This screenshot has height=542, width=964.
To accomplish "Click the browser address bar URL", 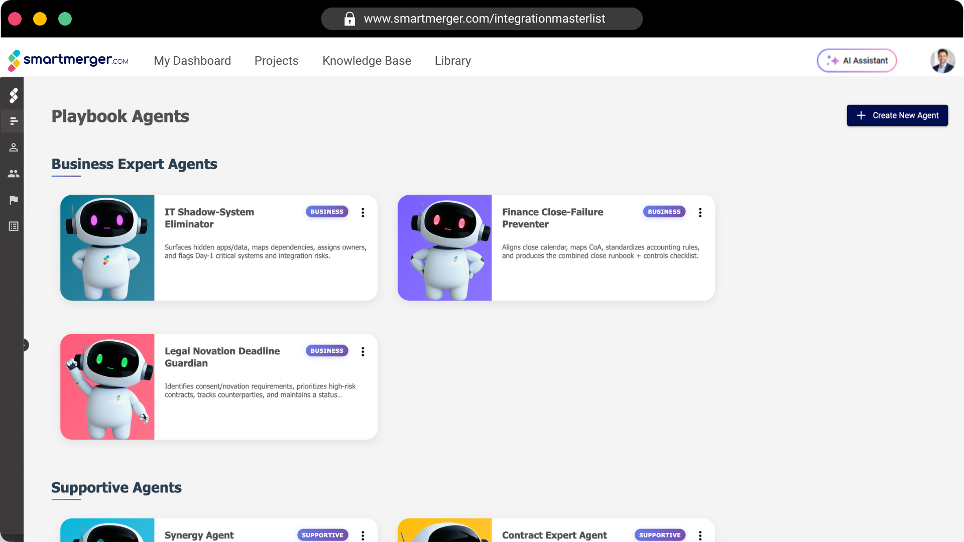I will [484, 19].
